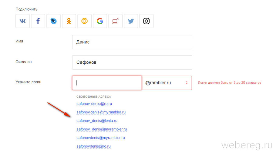Image resolution: width=273 pixels, height=151 pixels.
Task: Connect using the Google icon
Action: coord(100,21)
